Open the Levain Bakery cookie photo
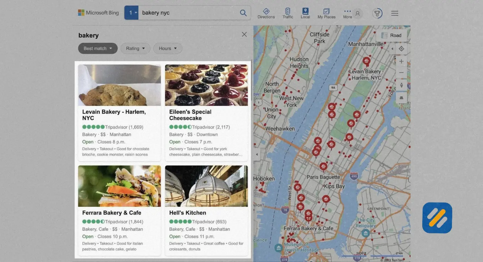Viewport: 483px width, 262px height. point(119,85)
